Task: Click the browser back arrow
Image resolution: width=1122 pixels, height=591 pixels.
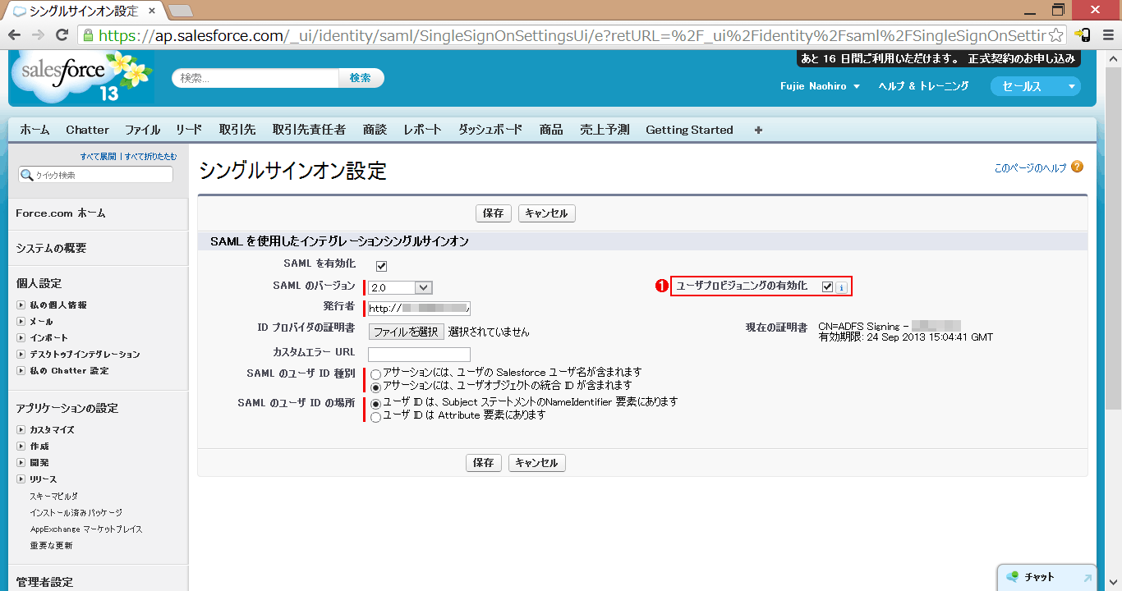Action: point(13,35)
